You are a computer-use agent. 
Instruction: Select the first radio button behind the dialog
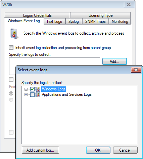pos(11,93)
